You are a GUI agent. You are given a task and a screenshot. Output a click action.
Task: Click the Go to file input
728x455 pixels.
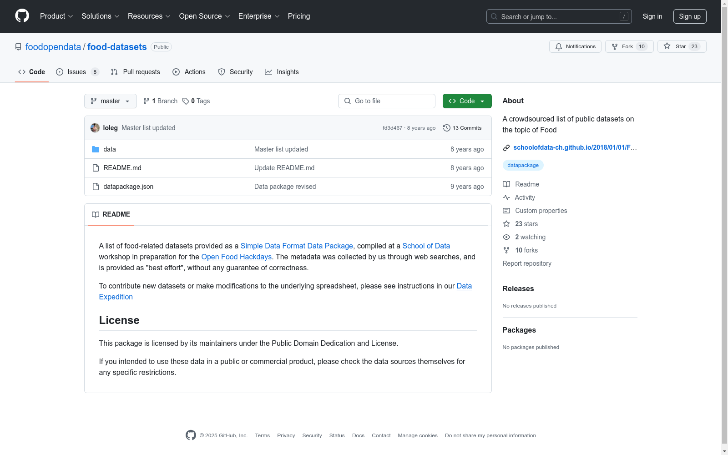click(x=387, y=101)
